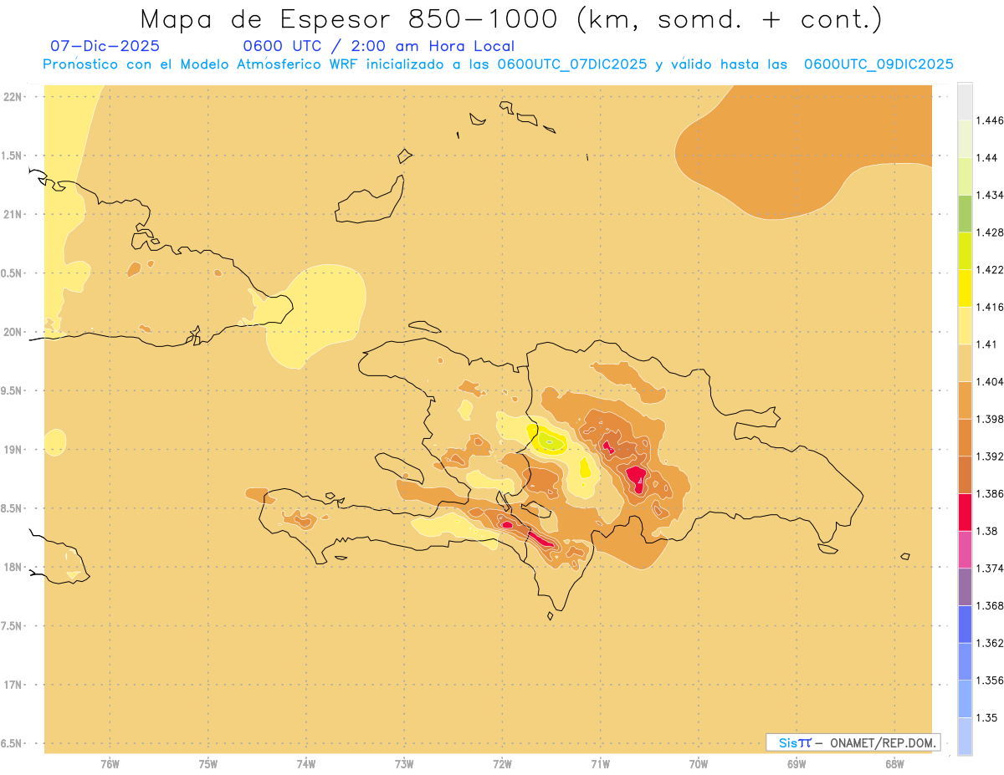This screenshot has width=1004, height=775.
Task: Click the legend value '1.416'
Action: (989, 307)
